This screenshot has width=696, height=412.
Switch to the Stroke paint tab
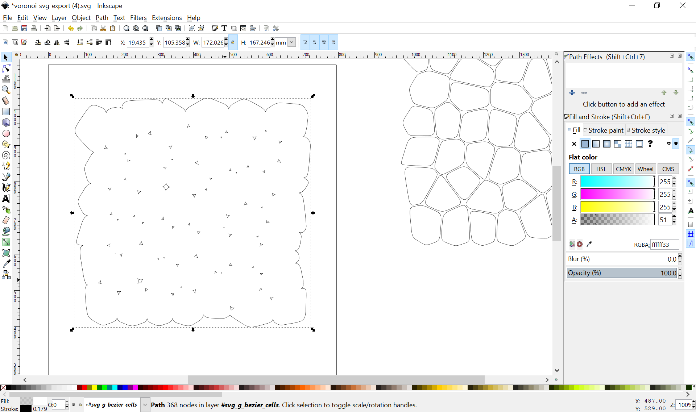pyautogui.click(x=604, y=130)
